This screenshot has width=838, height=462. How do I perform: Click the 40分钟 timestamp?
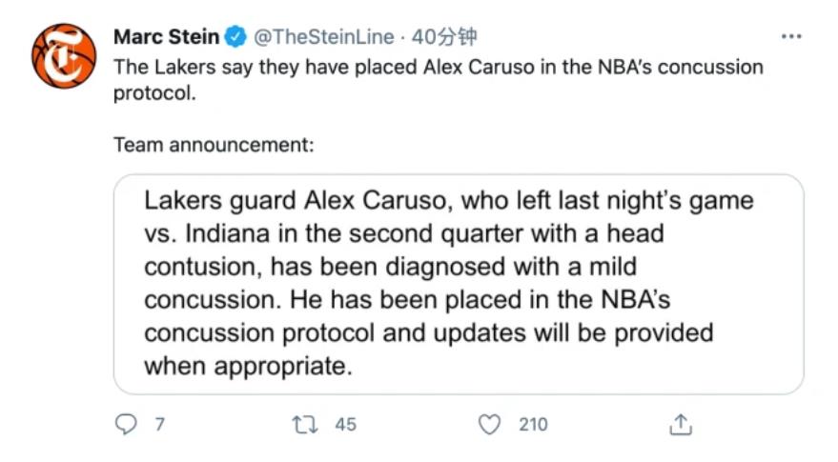coord(444,37)
